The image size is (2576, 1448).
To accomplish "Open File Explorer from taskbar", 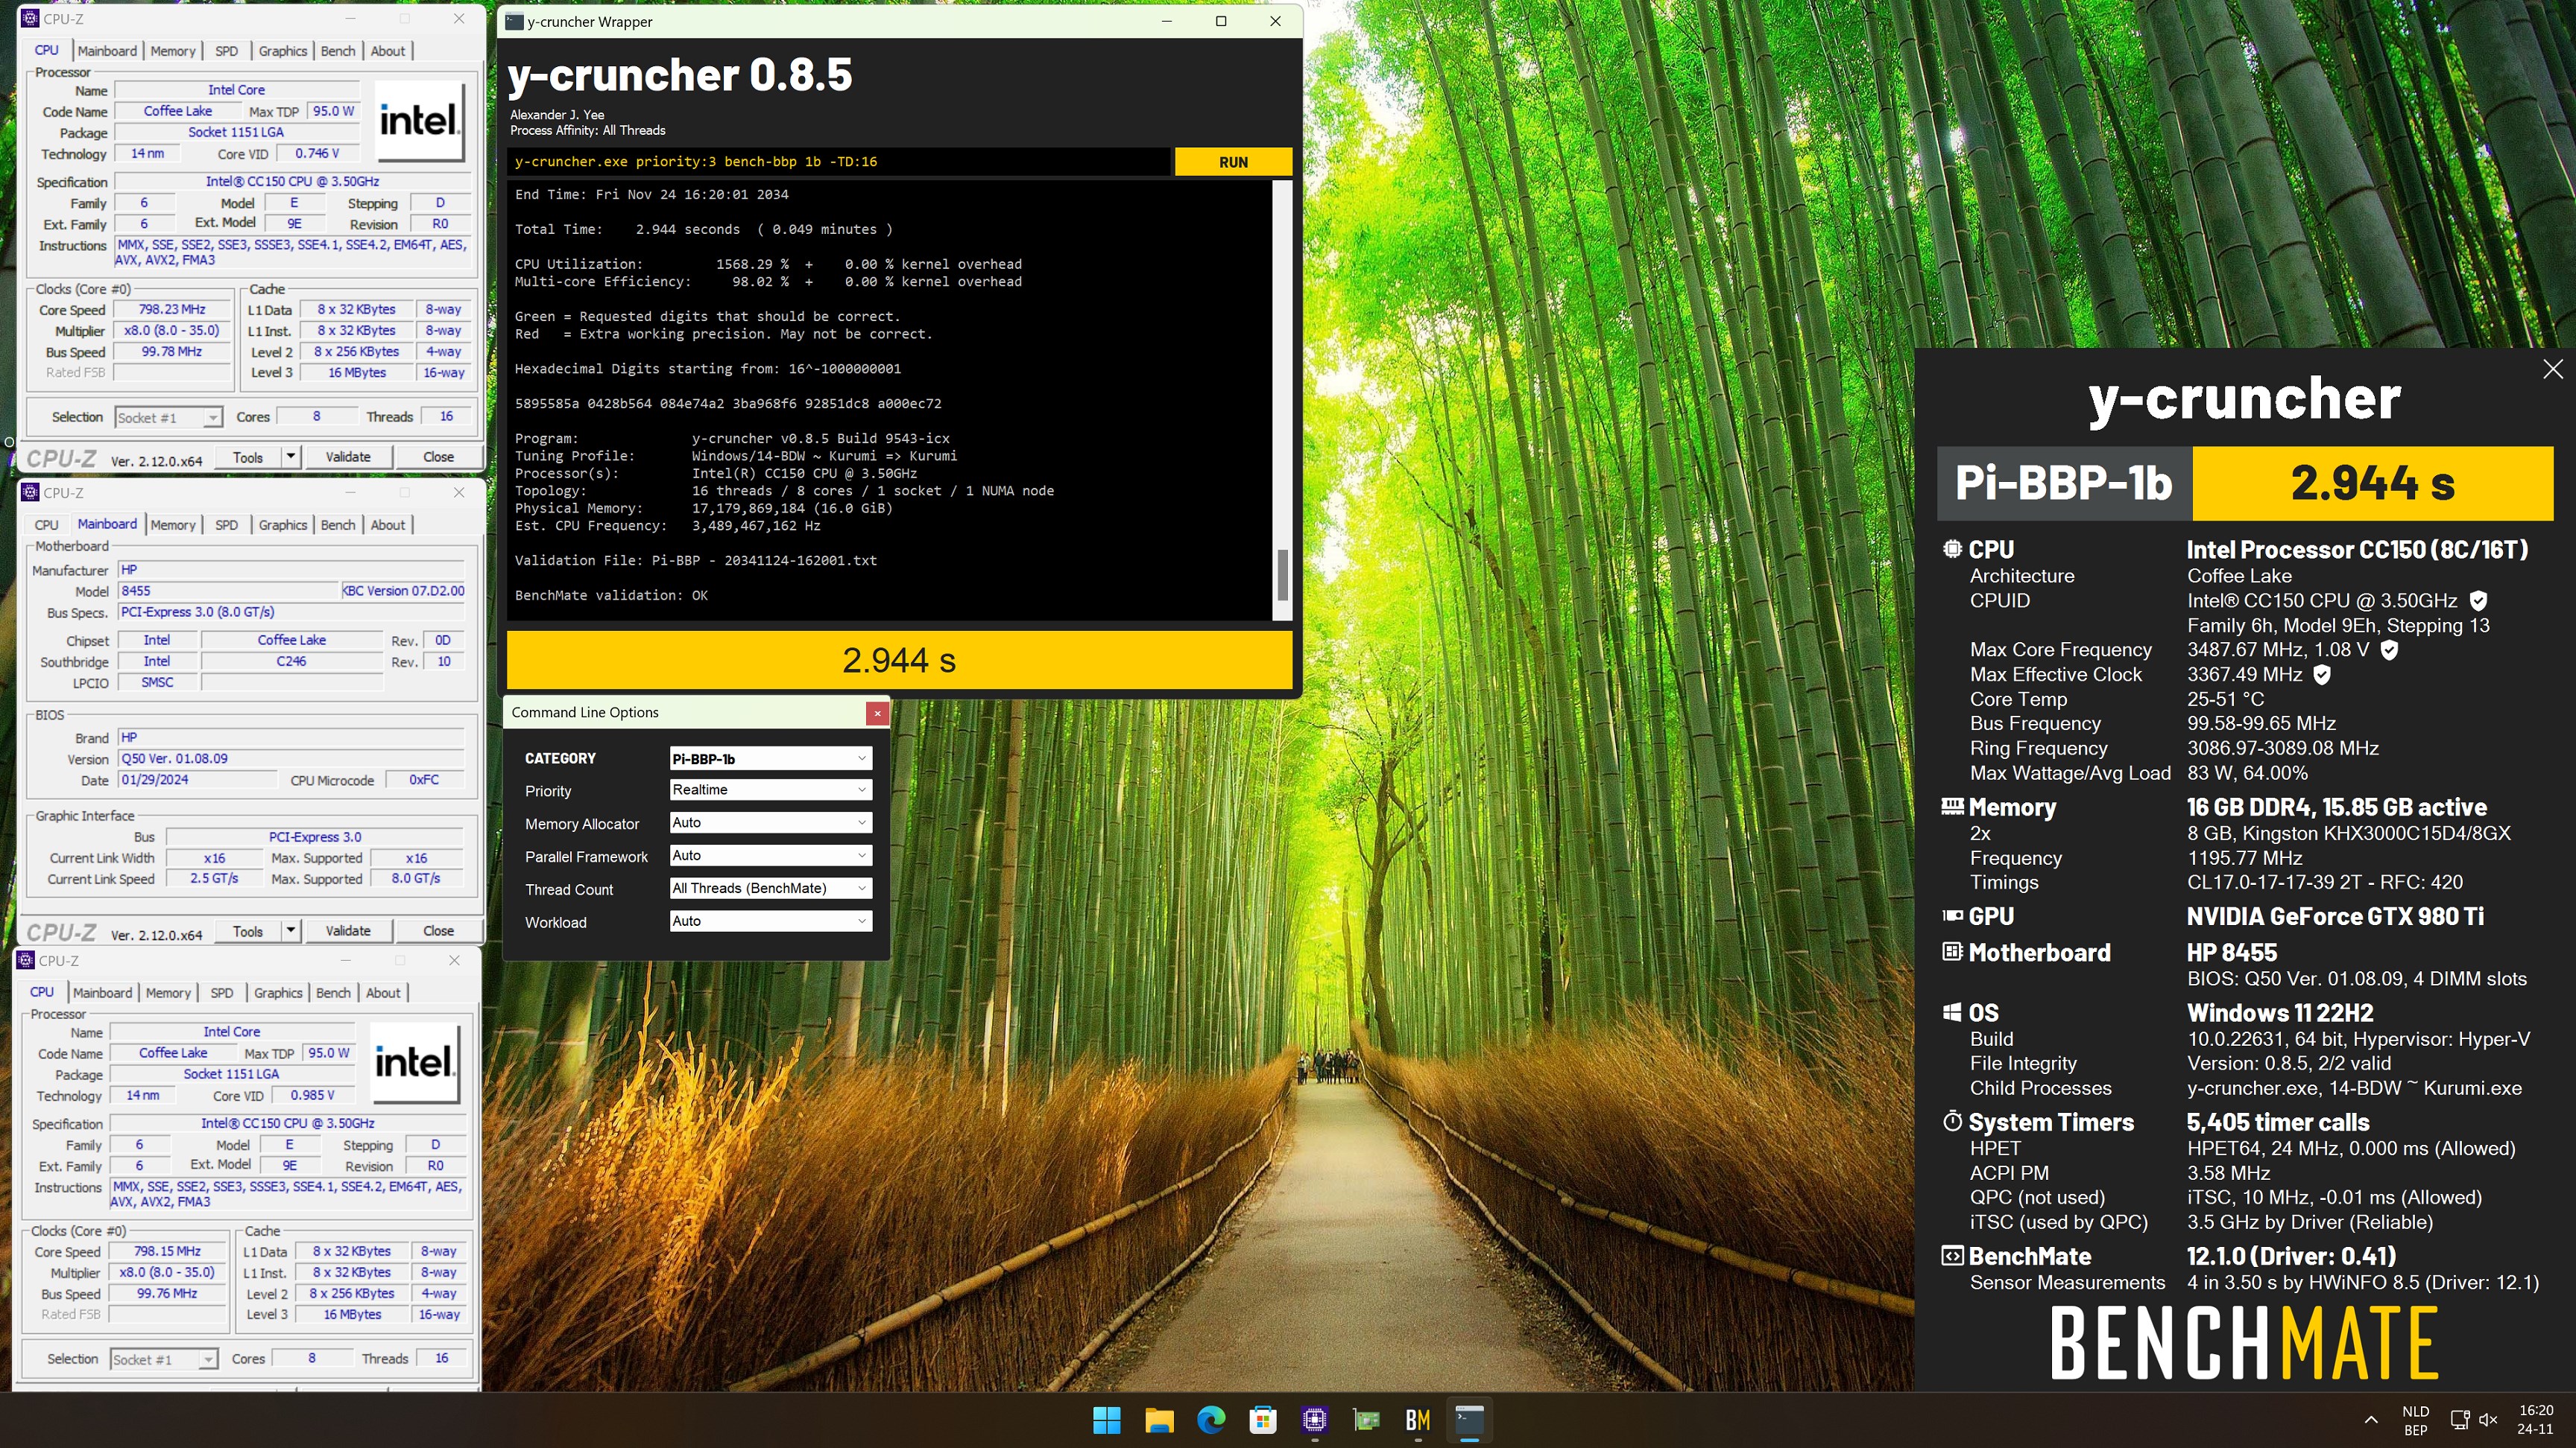I will point(1159,1419).
